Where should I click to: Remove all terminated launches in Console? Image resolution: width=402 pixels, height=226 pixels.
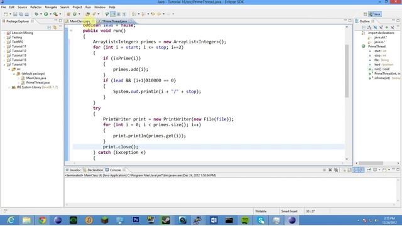pyautogui.click(x=336, y=170)
